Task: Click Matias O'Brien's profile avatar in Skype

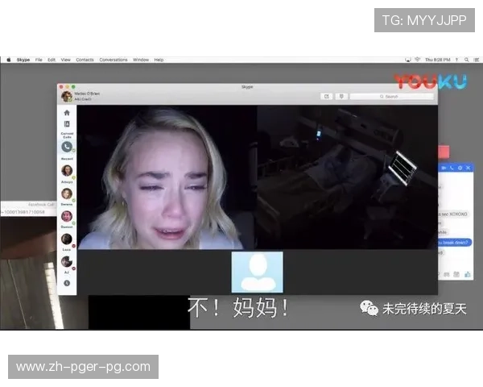Action: pyautogui.click(x=67, y=96)
